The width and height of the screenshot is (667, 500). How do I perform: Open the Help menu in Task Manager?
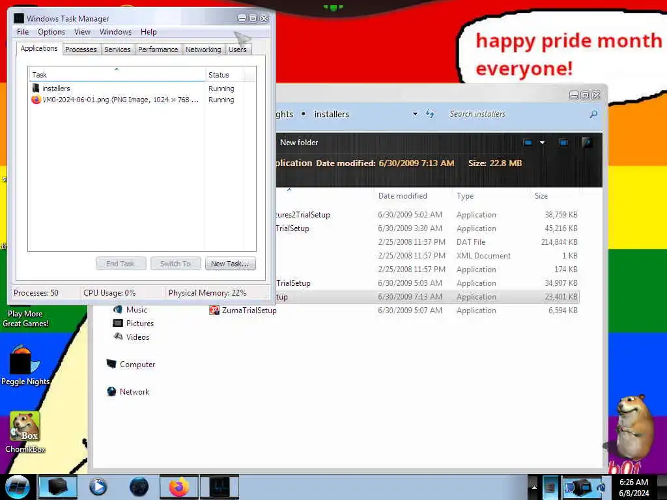pos(149,32)
